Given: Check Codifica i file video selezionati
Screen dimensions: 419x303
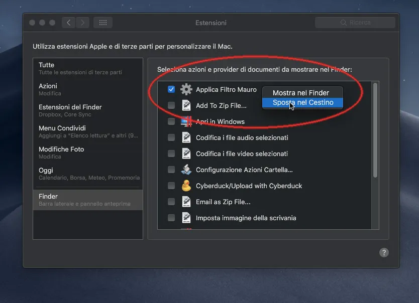Looking at the screenshot, I should tap(171, 154).
